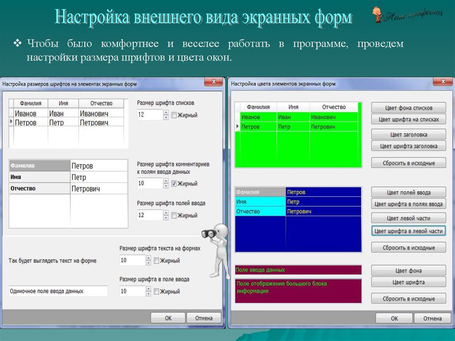The width and height of the screenshot is (455, 341).
Task: Check Жирный for form text font
Action: click(156, 261)
